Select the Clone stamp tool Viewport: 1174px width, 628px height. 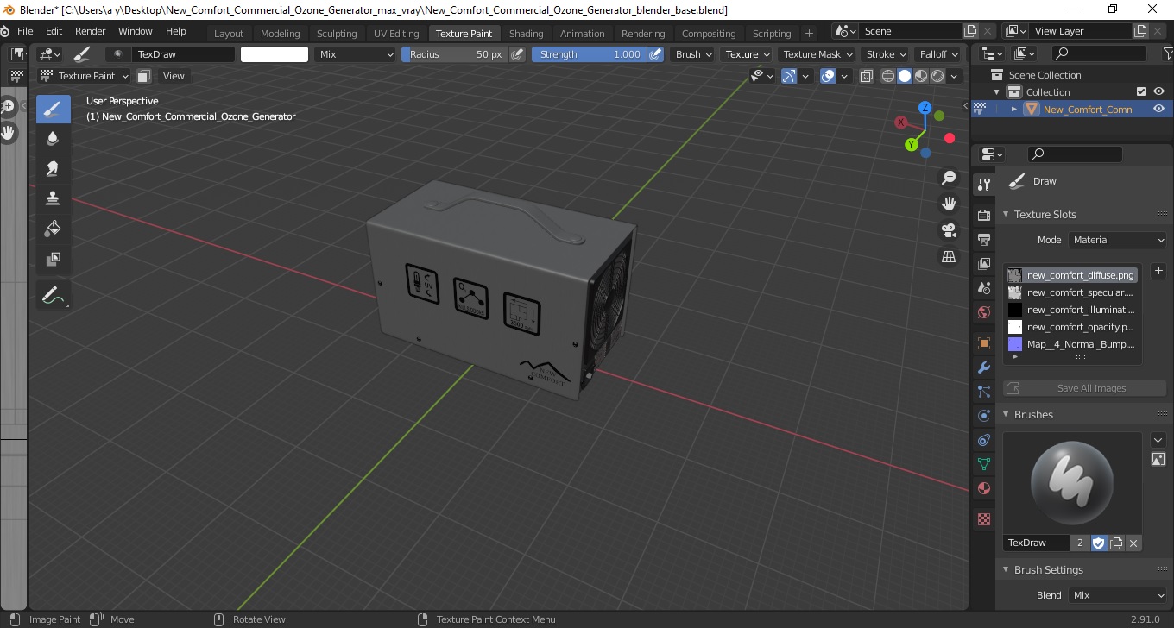click(53, 198)
